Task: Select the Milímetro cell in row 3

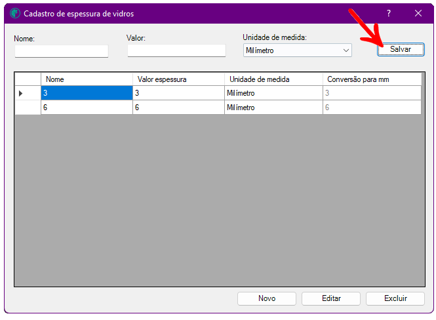Action: point(273,93)
